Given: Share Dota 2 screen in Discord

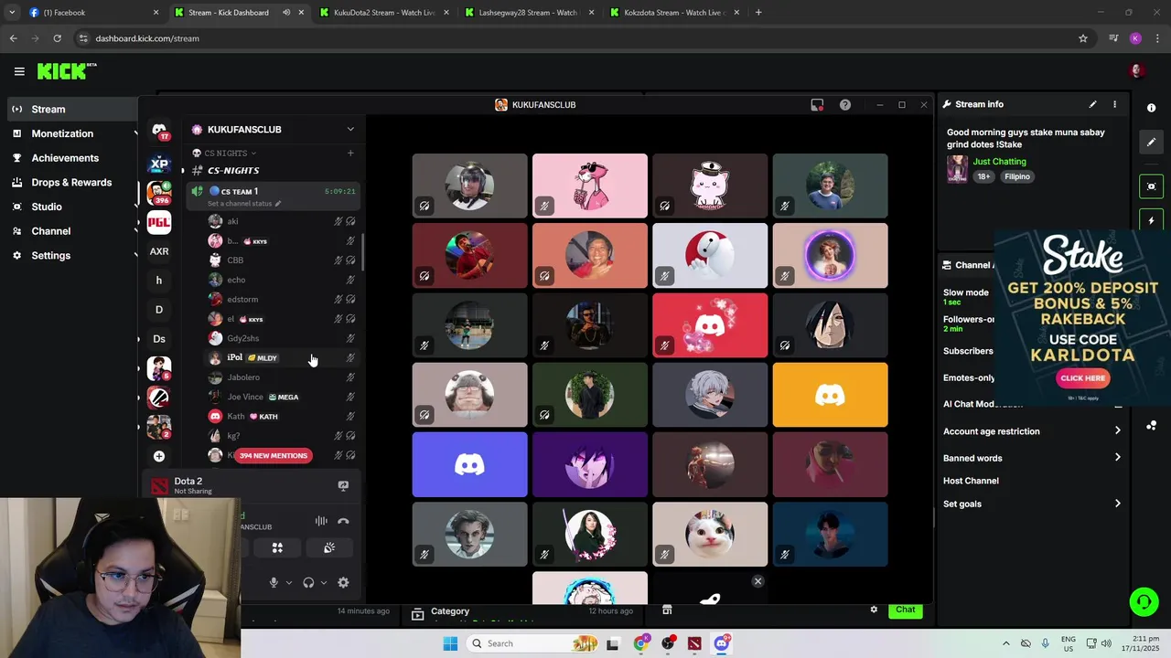Looking at the screenshot, I should 343,486.
